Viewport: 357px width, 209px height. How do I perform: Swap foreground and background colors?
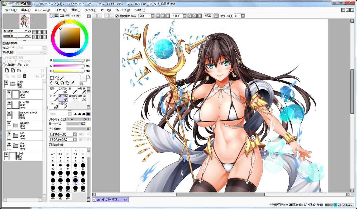pos(88,76)
